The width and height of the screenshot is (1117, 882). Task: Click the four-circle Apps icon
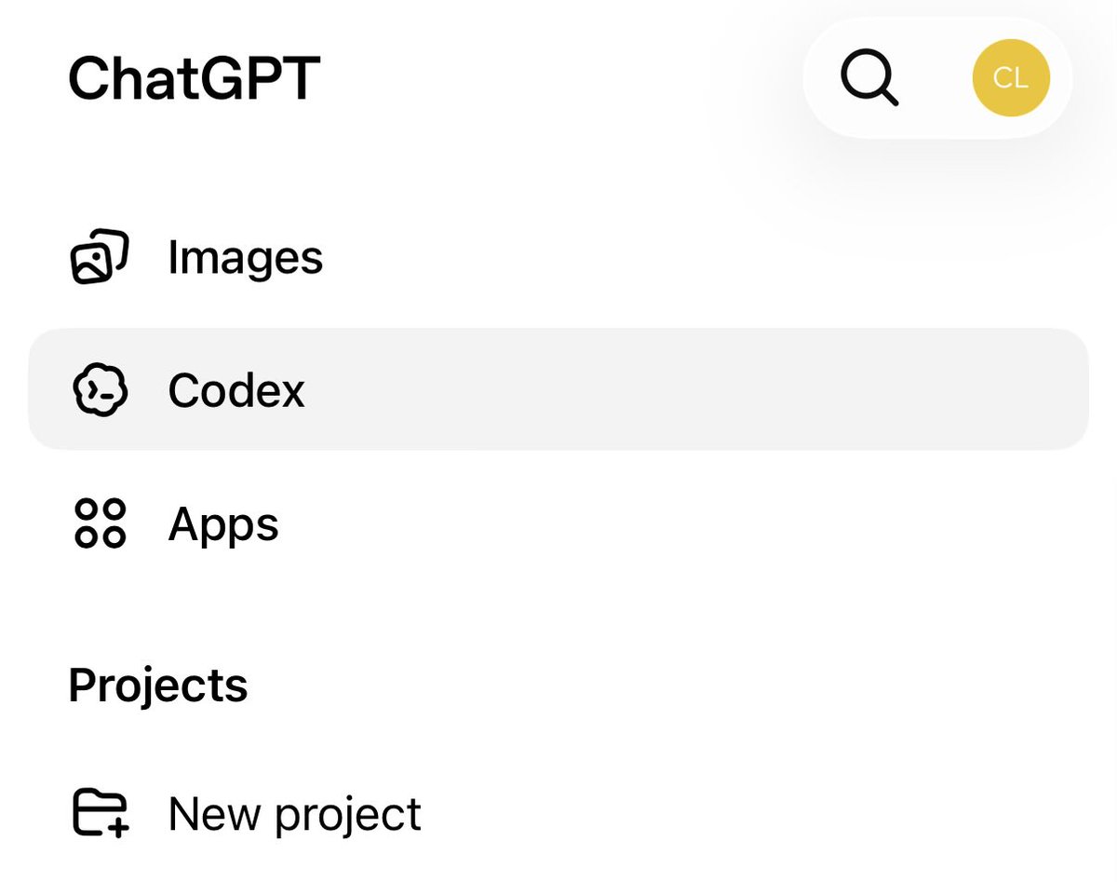[100, 523]
